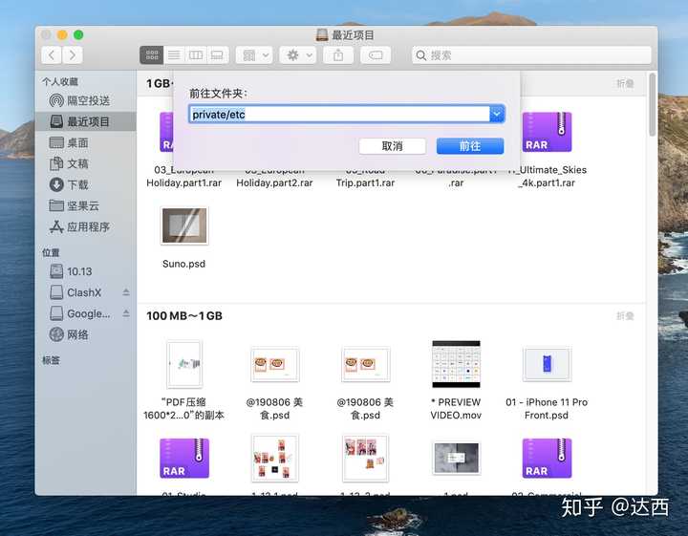688x536 pixels.
Task: Select the 1-12-2.psd thumbnail
Action: pos(365,458)
